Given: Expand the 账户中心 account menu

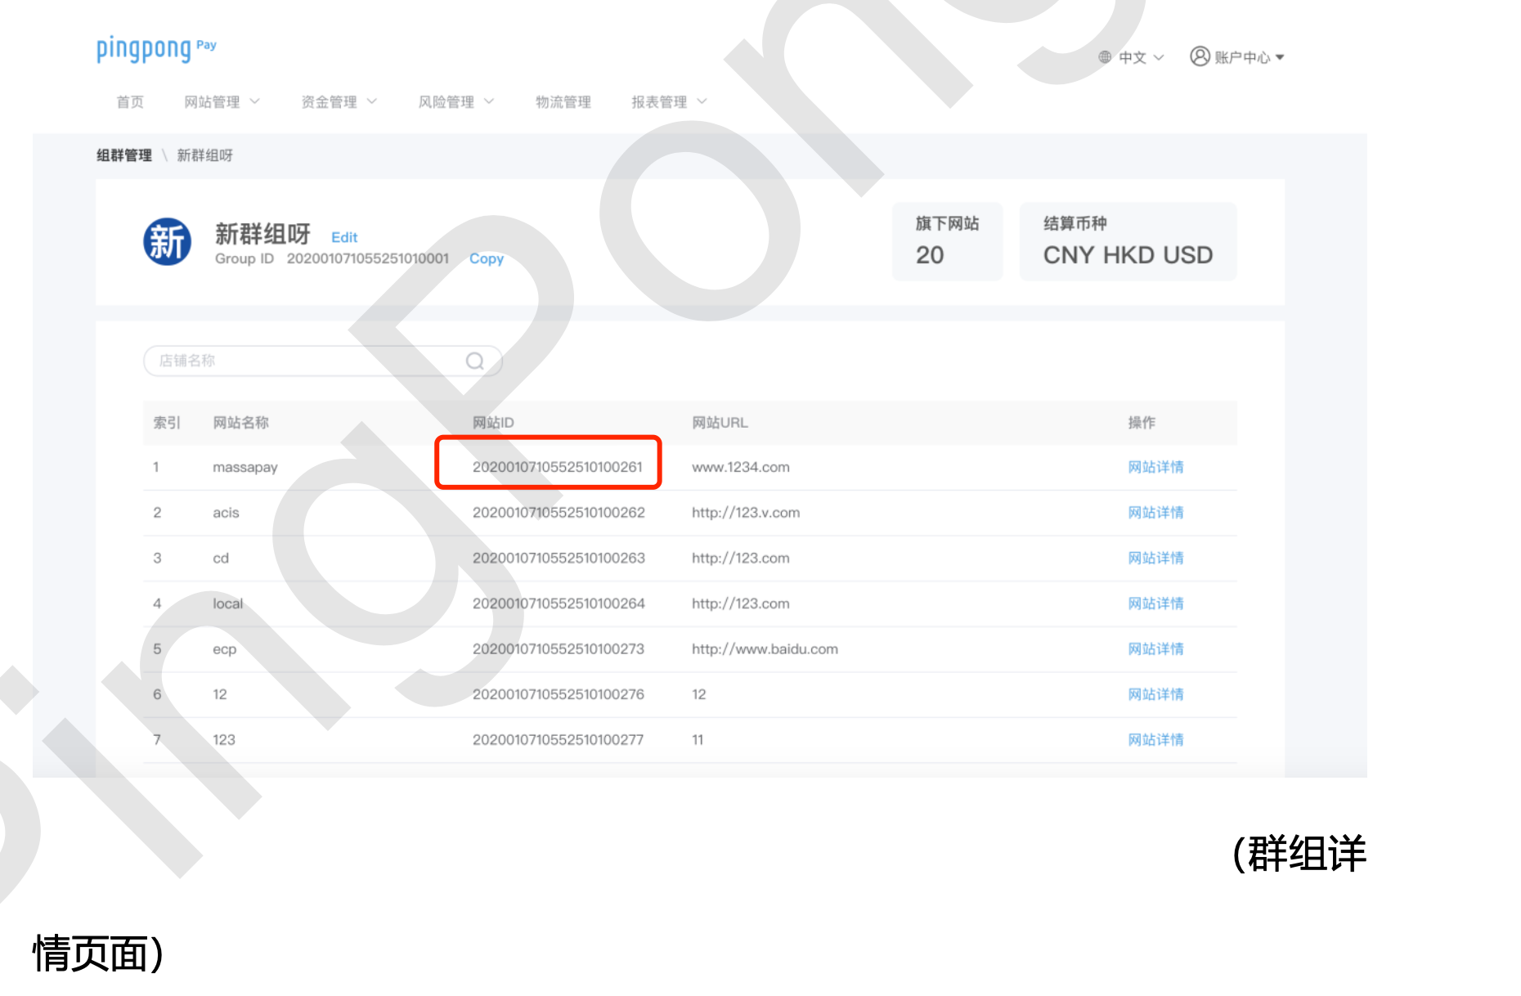Looking at the screenshot, I should (x=1249, y=57).
